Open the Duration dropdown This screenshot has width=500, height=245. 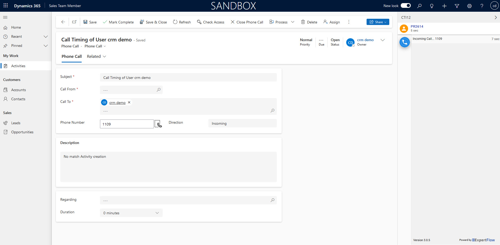coord(131,213)
